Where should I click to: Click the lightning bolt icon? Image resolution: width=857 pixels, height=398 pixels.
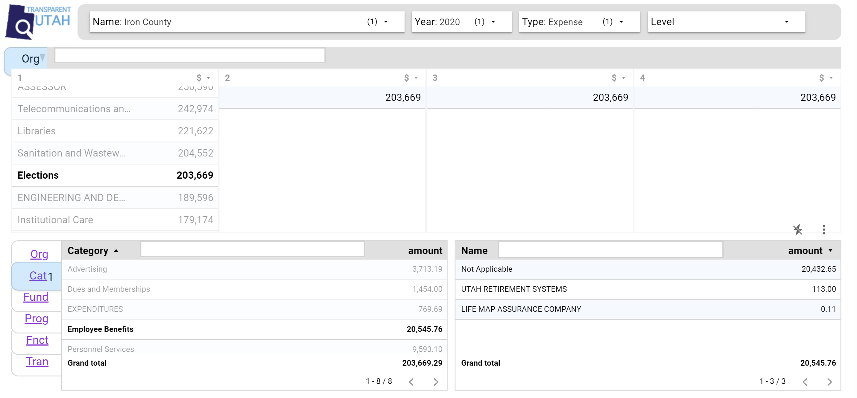click(797, 230)
